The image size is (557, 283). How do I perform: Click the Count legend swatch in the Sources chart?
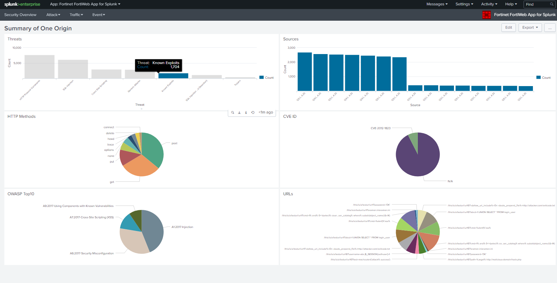[539, 77]
